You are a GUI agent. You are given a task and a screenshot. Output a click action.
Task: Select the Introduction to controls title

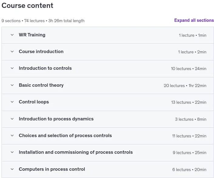pos(45,68)
